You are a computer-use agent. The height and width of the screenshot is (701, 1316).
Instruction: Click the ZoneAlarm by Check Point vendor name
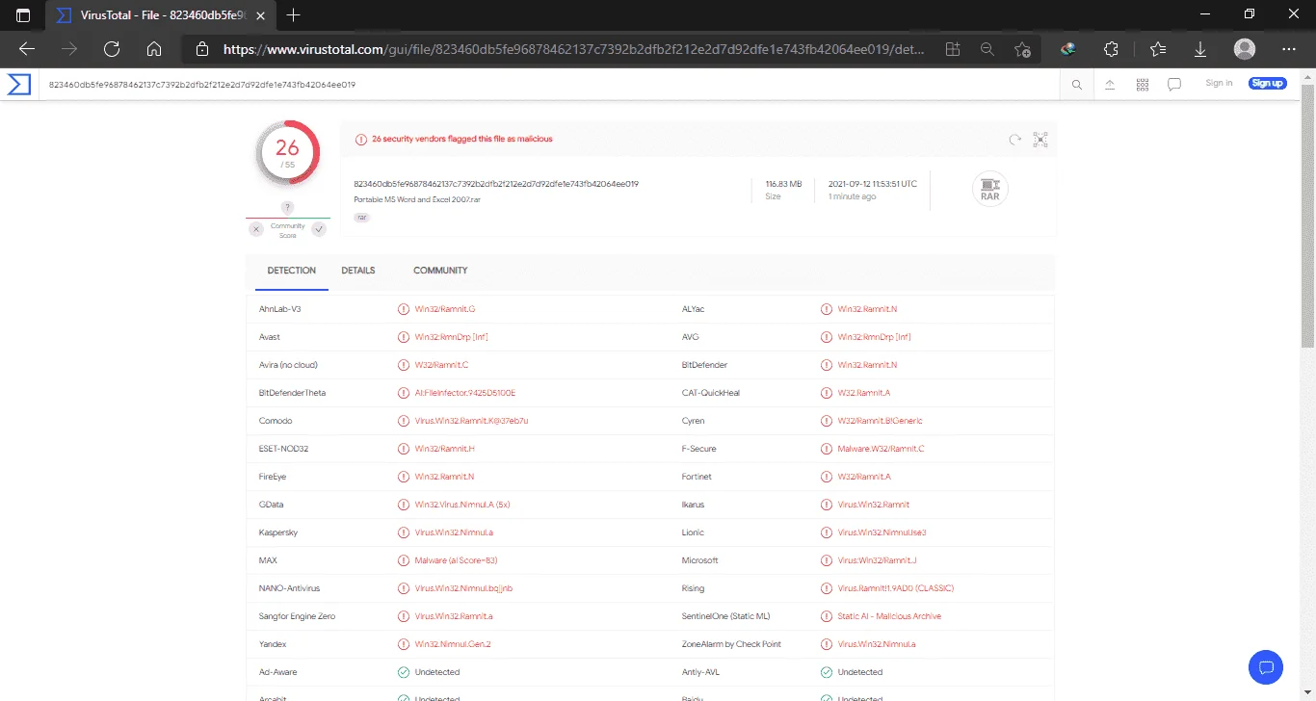click(731, 644)
